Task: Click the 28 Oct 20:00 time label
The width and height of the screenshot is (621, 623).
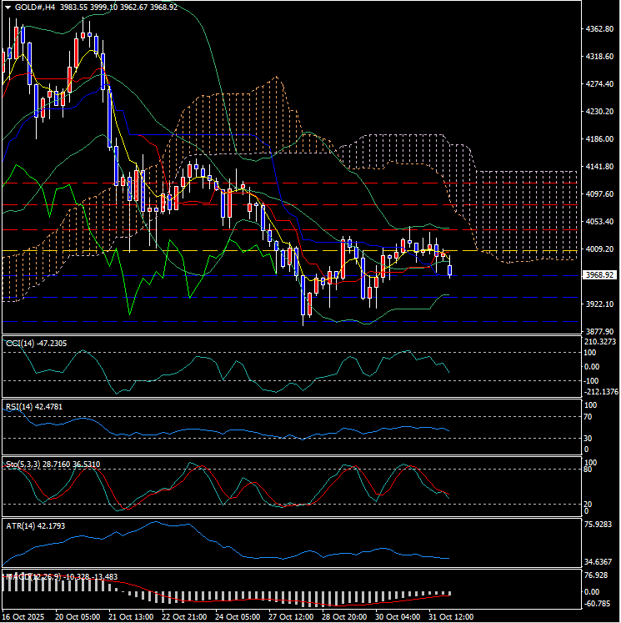Action: point(345,616)
